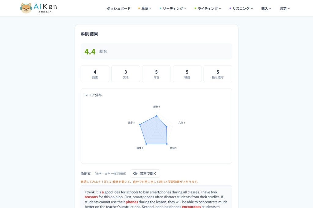Viewport: 313px width, 208px height.
Task: Click the 添削文 label
Action: coord(86,174)
